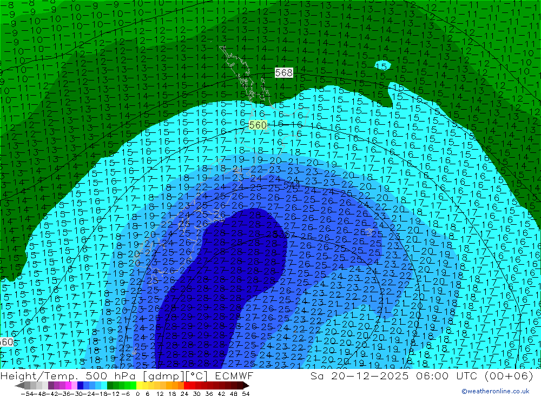541x396 pixels.
Task: Open the weatheronline.co.uk copyright link
Action: coord(495,391)
